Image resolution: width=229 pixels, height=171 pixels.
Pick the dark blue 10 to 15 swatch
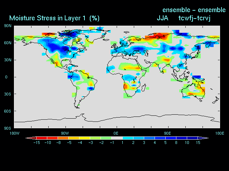[x=193, y=138]
